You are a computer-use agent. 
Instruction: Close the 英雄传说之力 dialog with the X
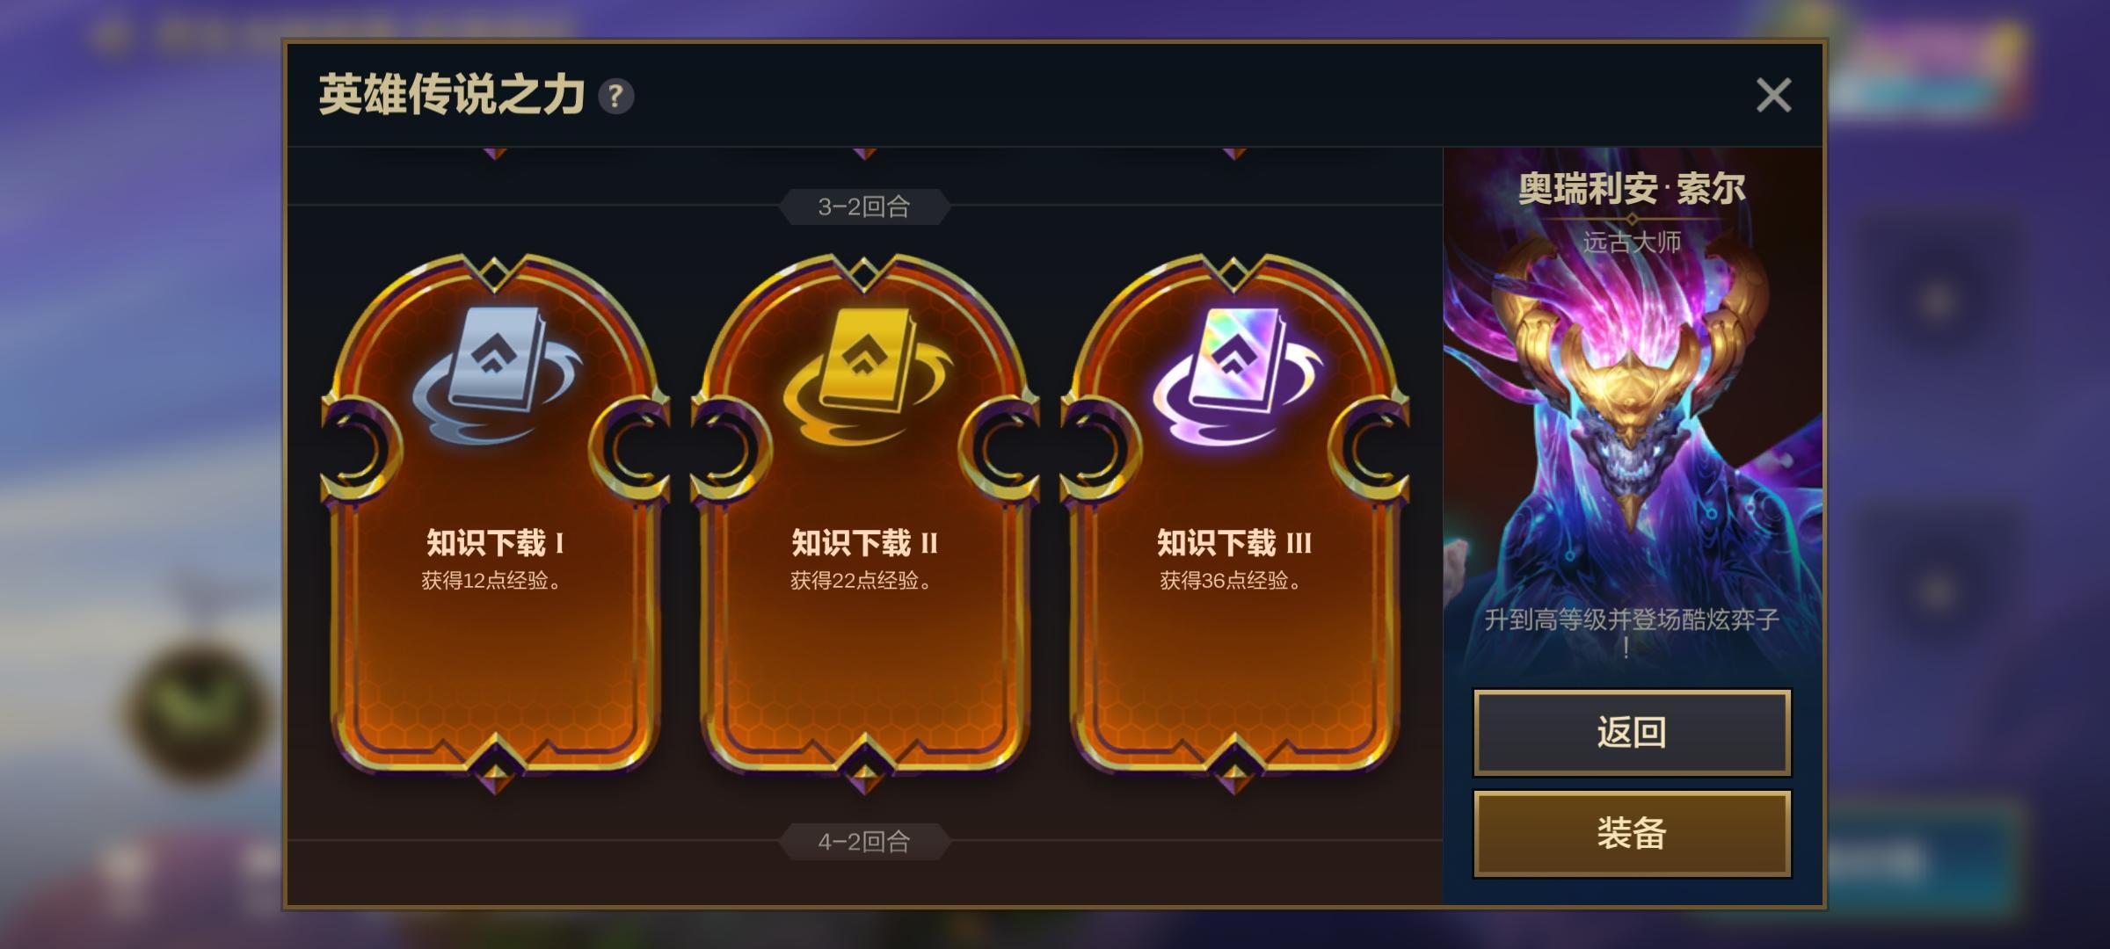[1773, 95]
